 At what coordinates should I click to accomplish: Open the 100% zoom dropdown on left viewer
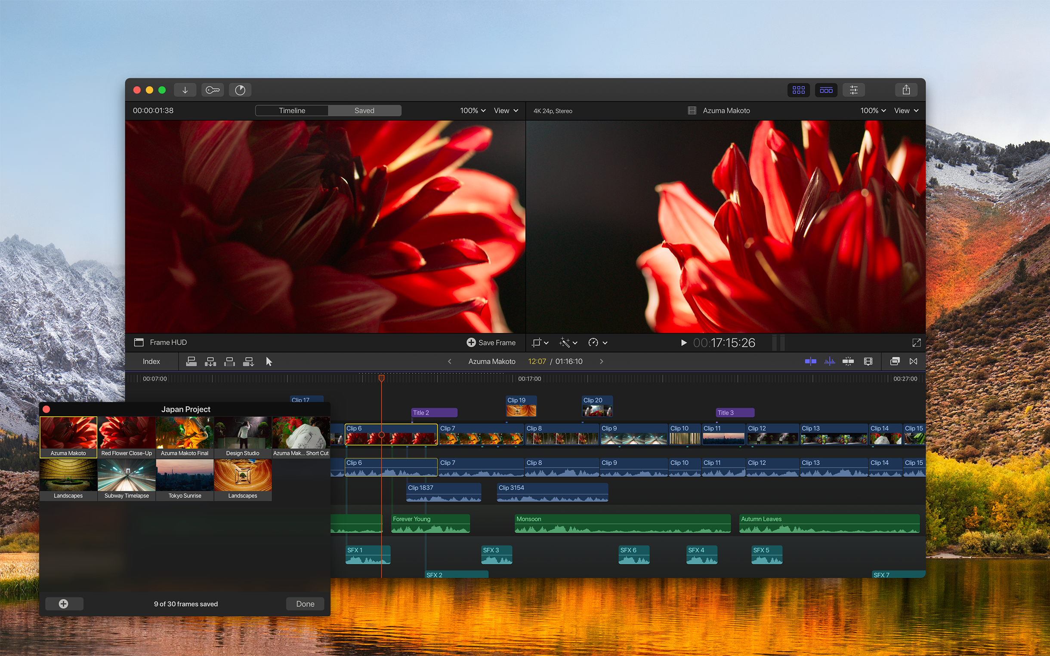[x=472, y=110]
